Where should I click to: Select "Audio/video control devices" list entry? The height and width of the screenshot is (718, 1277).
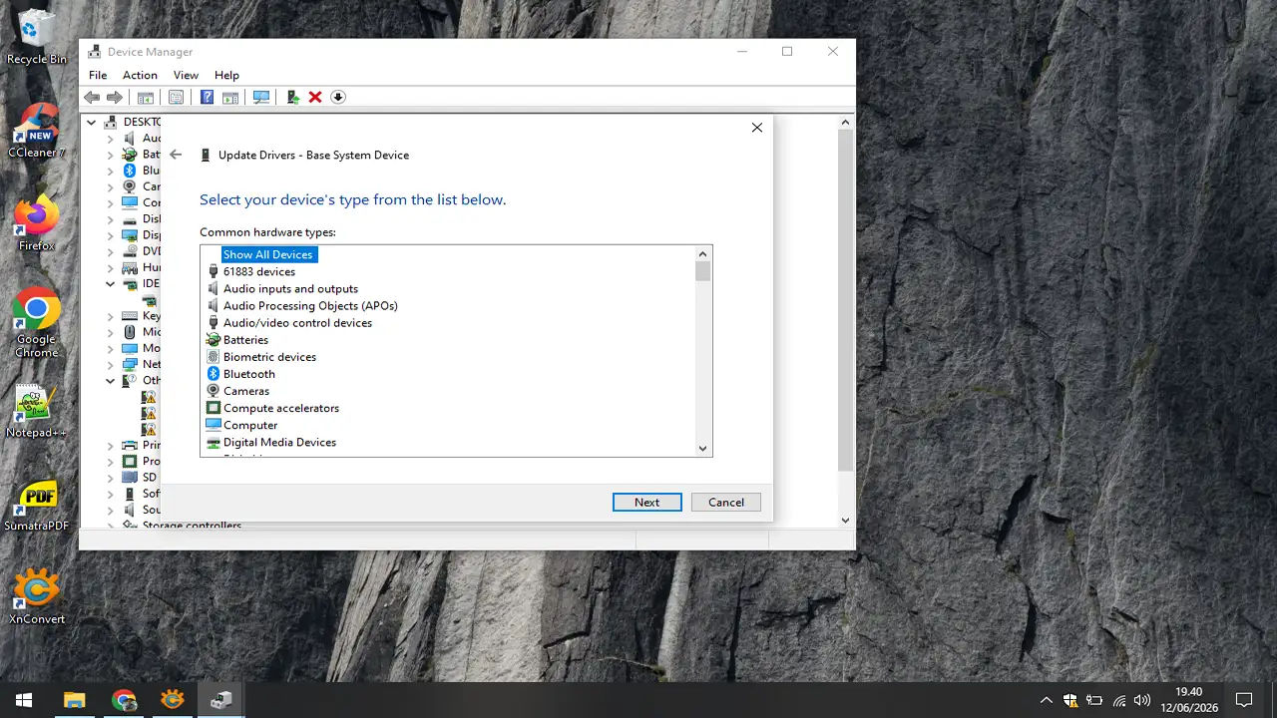[297, 323]
